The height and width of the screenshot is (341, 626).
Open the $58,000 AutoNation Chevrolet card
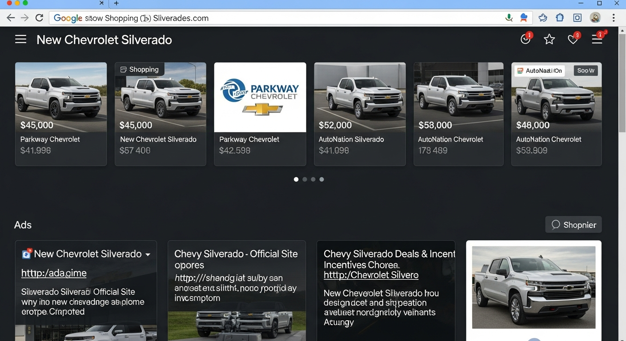tap(458, 114)
